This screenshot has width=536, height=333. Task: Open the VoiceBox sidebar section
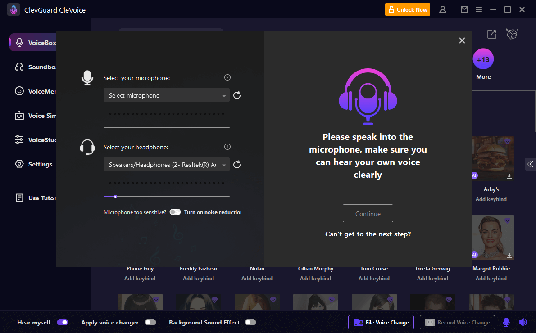33,42
